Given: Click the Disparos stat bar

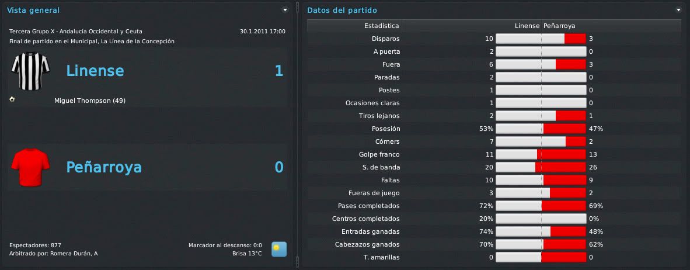Looking at the screenshot, I should (541, 39).
